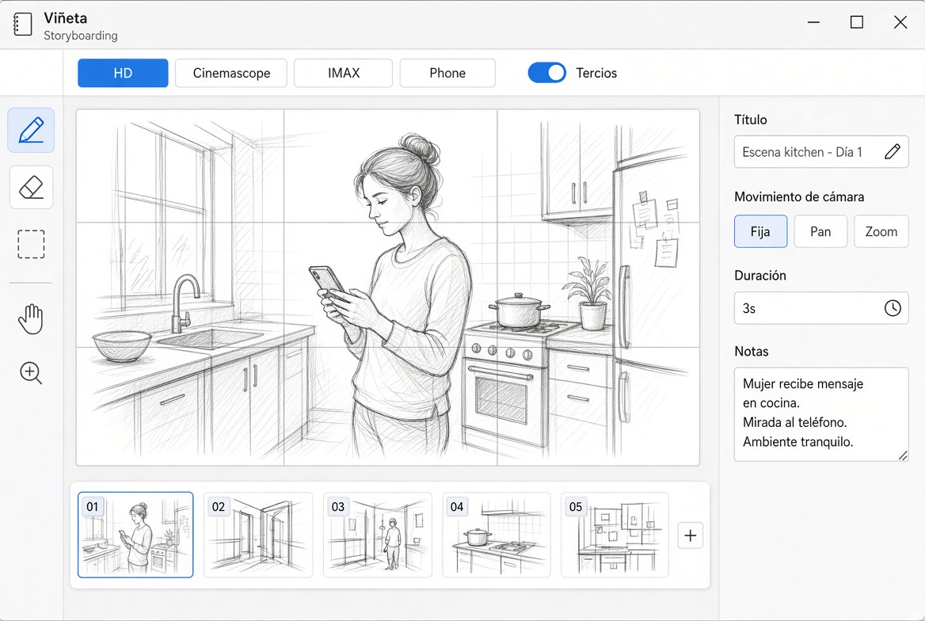925x621 pixels.
Task: Select the Eraser tool
Action: coord(31,188)
